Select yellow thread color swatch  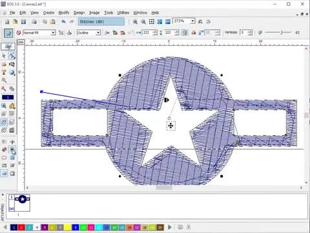click(68, 227)
